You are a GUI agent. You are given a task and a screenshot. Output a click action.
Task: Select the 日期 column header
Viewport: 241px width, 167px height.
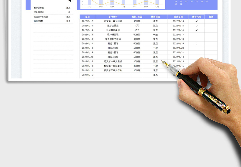[x=87, y=17]
